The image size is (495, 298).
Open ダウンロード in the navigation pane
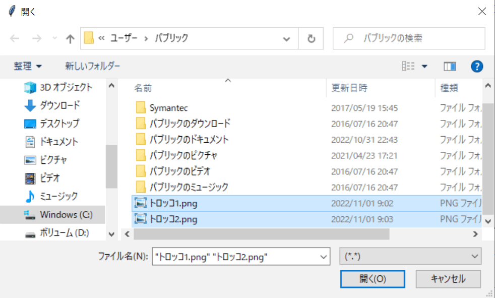pos(59,105)
